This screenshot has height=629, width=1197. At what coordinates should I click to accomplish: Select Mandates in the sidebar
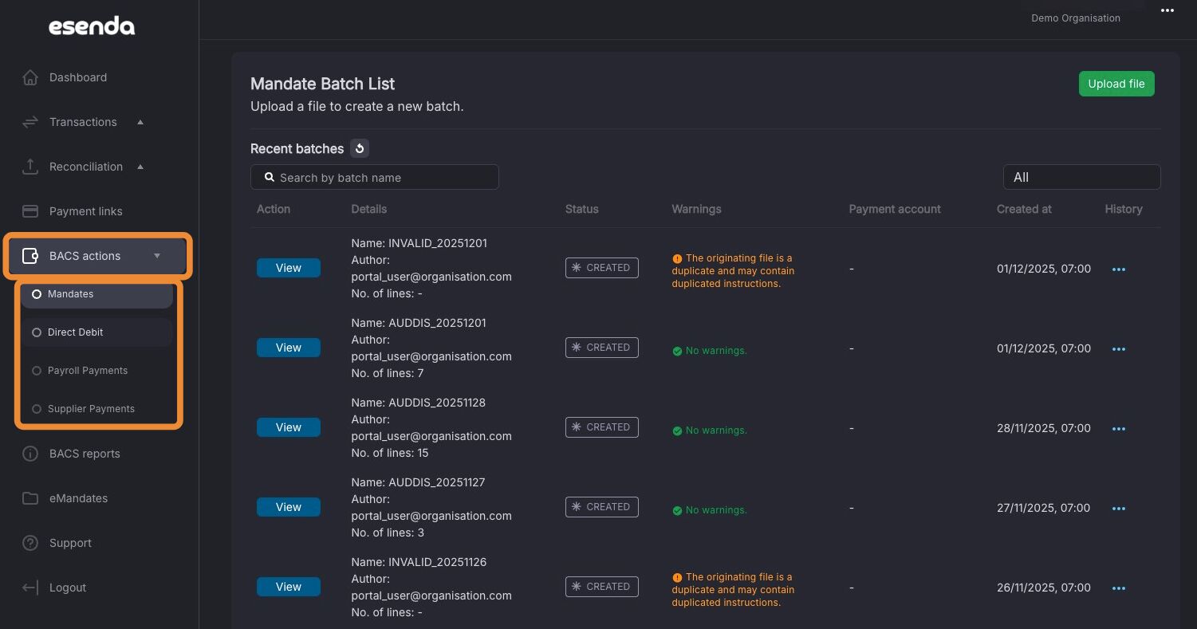[x=97, y=294]
